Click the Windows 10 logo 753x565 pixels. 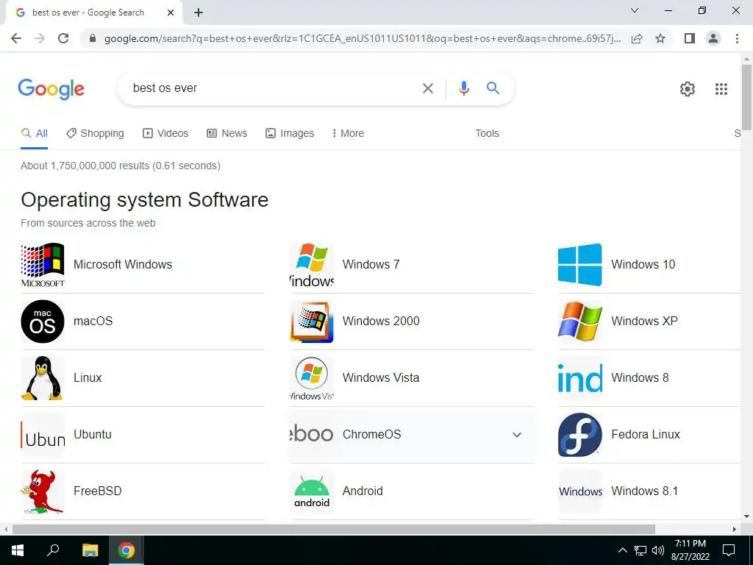(x=579, y=265)
